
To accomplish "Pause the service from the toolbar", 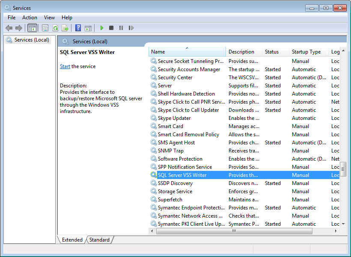I will [x=121, y=28].
